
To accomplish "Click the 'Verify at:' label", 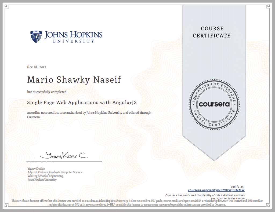I will 237,187.
